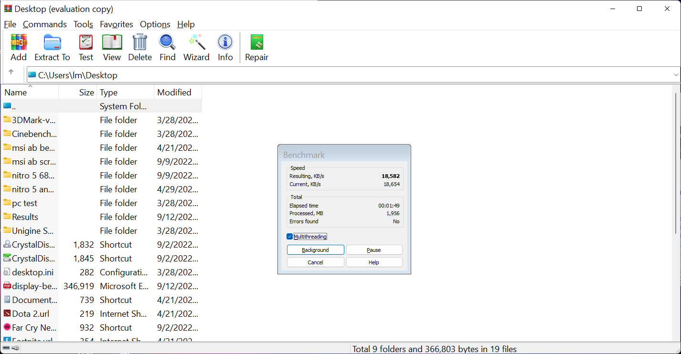Click the WinRAR icon in the title bar

pos(8,9)
